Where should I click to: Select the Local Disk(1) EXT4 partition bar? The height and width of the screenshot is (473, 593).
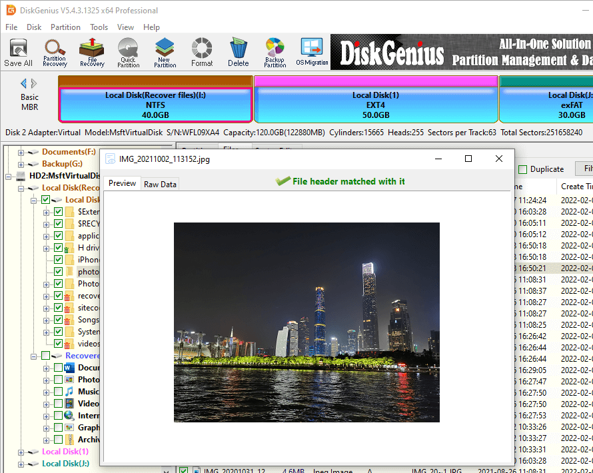376,105
